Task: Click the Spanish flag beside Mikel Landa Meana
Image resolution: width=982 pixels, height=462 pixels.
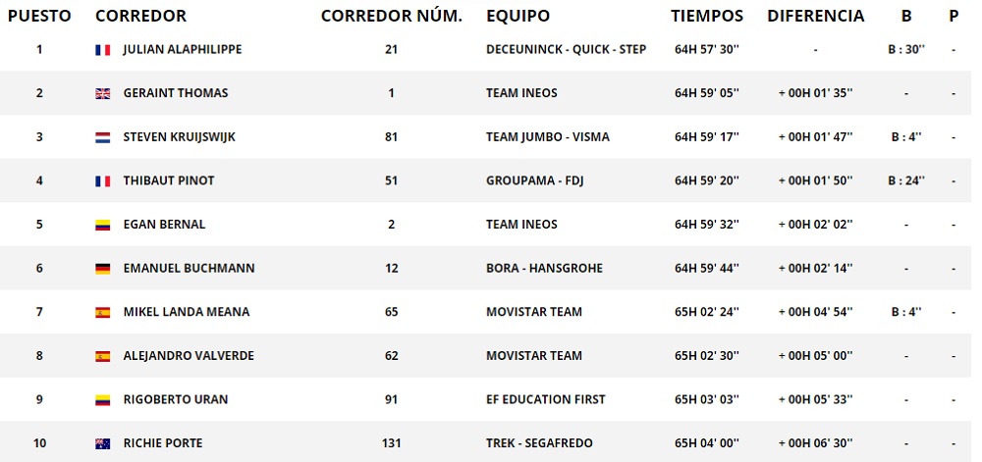Action: coord(102,313)
